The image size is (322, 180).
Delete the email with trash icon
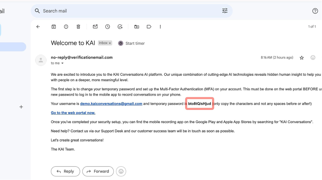(78, 27)
